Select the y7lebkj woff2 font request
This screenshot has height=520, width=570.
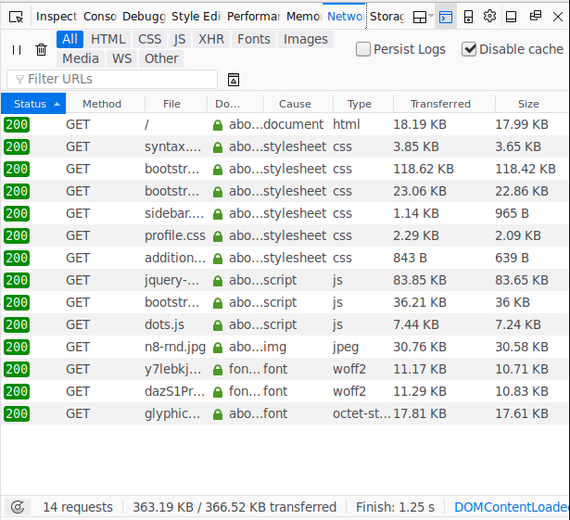pyautogui.click(x=285, y=370)
